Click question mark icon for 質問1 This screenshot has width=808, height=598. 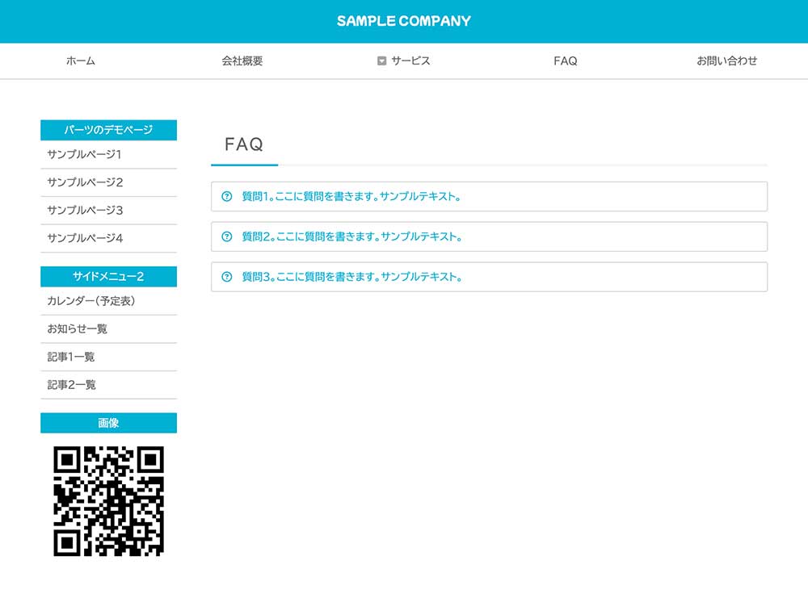click(227, 196)
